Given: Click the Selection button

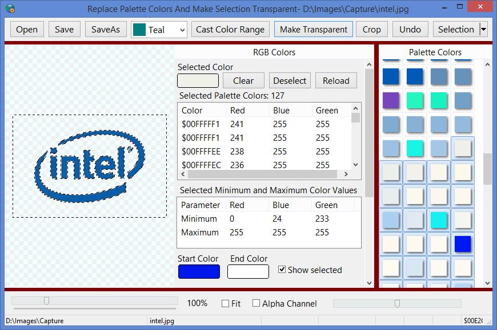Looking at the screenshot, I should (x=456, y=30).
